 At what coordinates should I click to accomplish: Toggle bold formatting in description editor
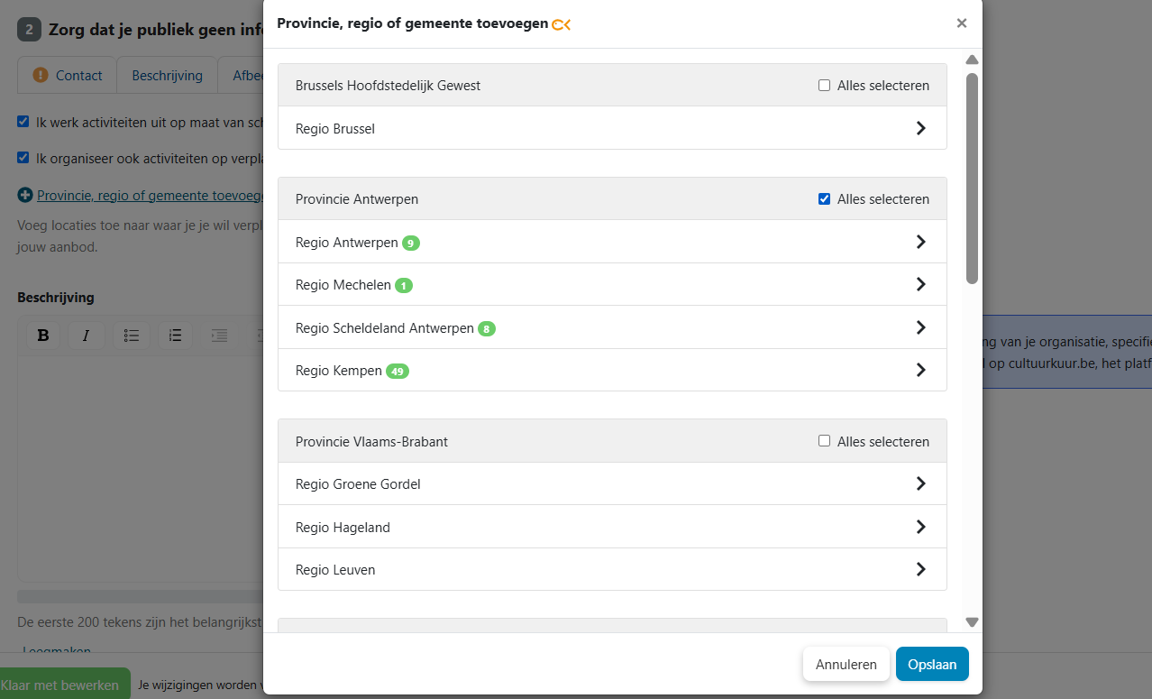pyautogui.click(x=43, y=336)
